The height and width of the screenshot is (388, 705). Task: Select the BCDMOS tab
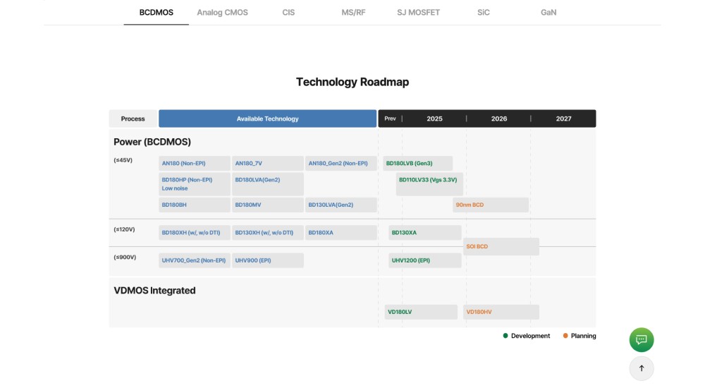[156, 13]
